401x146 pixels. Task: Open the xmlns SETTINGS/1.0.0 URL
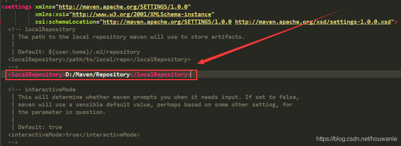[x=123, y=7]
